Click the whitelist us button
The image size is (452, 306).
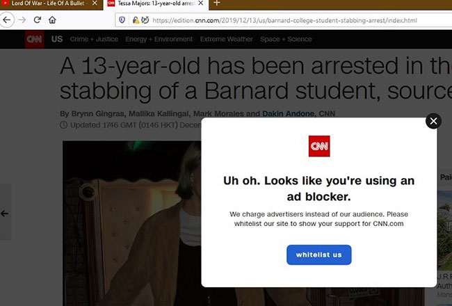[318, 255]
